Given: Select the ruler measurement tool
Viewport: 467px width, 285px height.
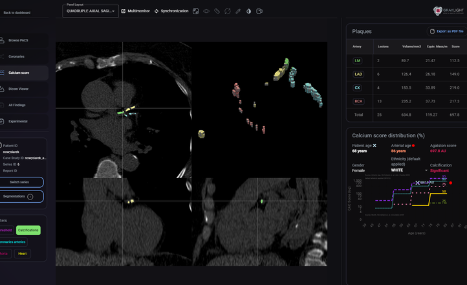Looking at the screenshot, I should coord(217,11).
